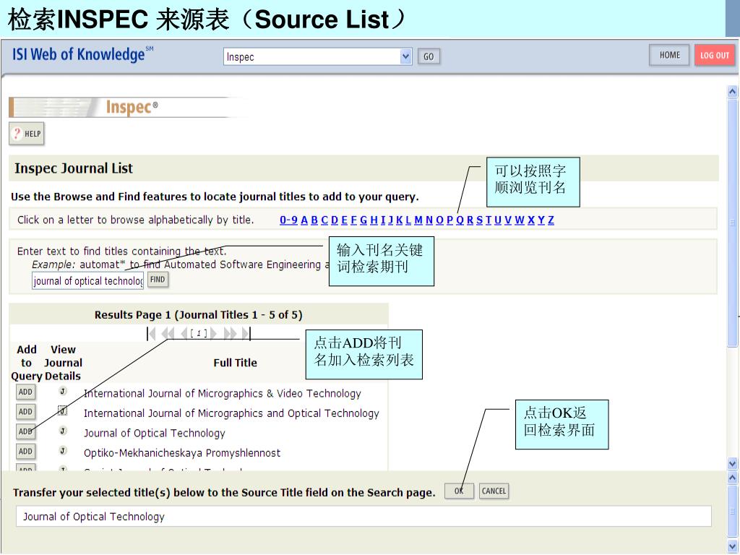Browse journals under letter S
The width and height of the screenshot is (740, 555).
480,220
